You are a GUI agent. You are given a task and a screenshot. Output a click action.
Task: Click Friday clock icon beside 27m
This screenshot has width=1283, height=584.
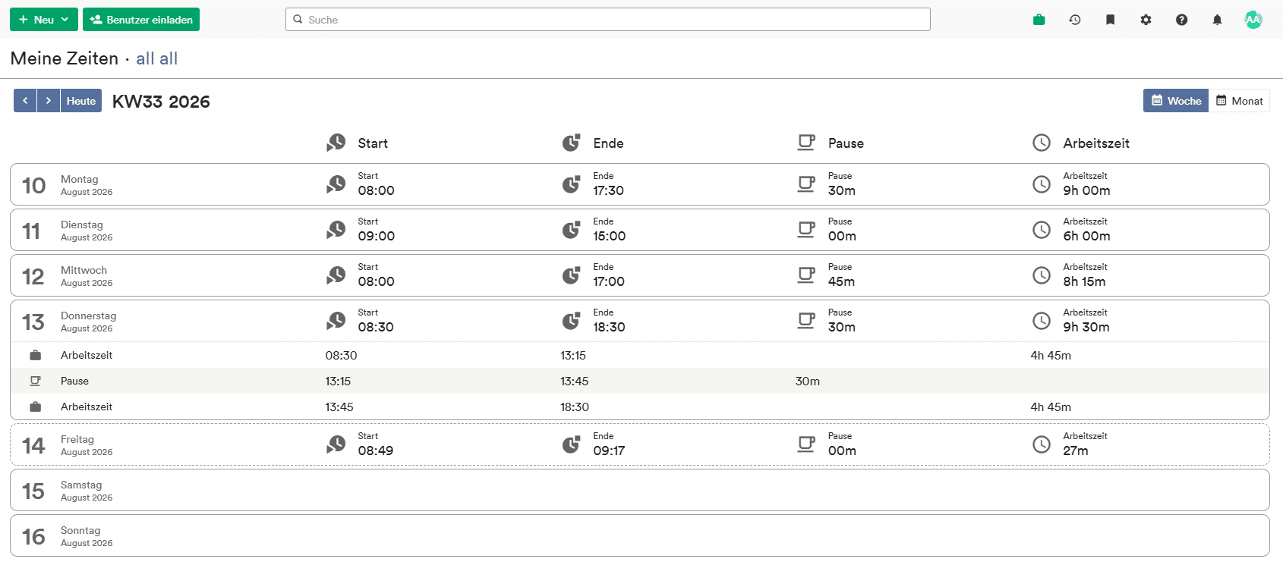[x=1042, y=444]
